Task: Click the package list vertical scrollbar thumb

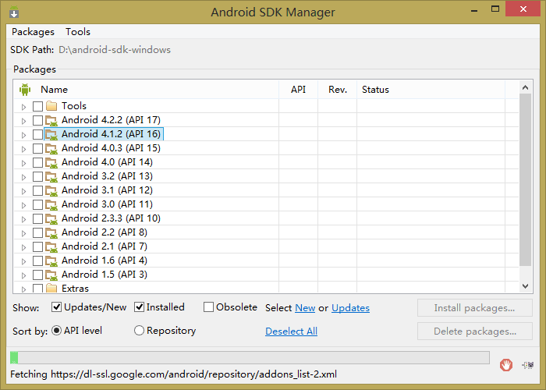Action: (525, 179)
